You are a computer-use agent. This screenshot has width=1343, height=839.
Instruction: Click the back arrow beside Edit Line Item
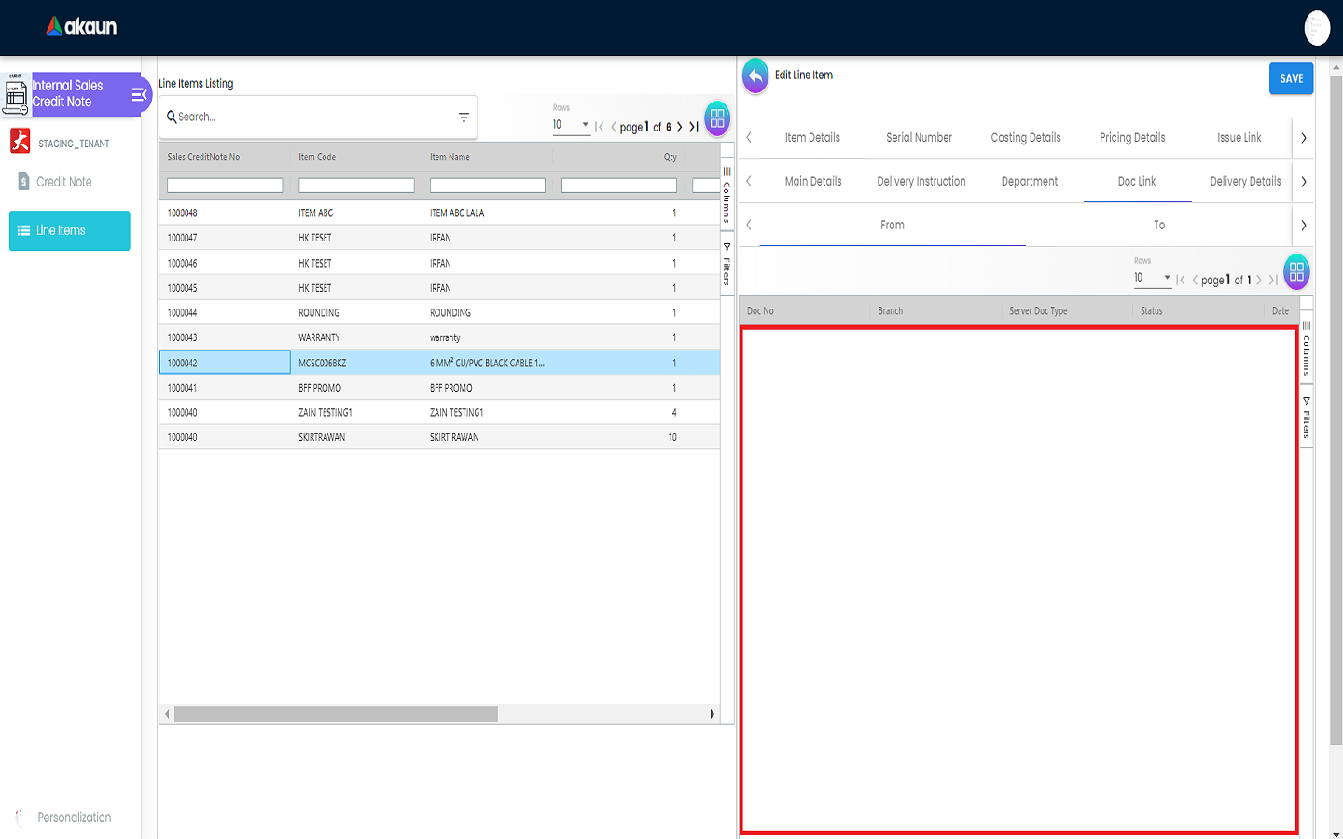[x=755, y=76]
